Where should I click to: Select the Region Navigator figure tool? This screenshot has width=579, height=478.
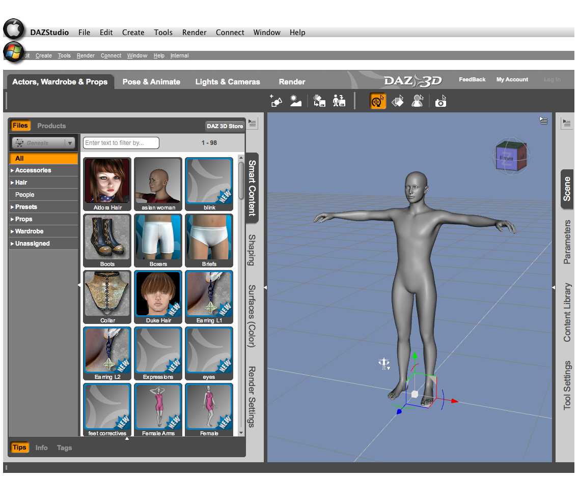[x=418, y=101]
